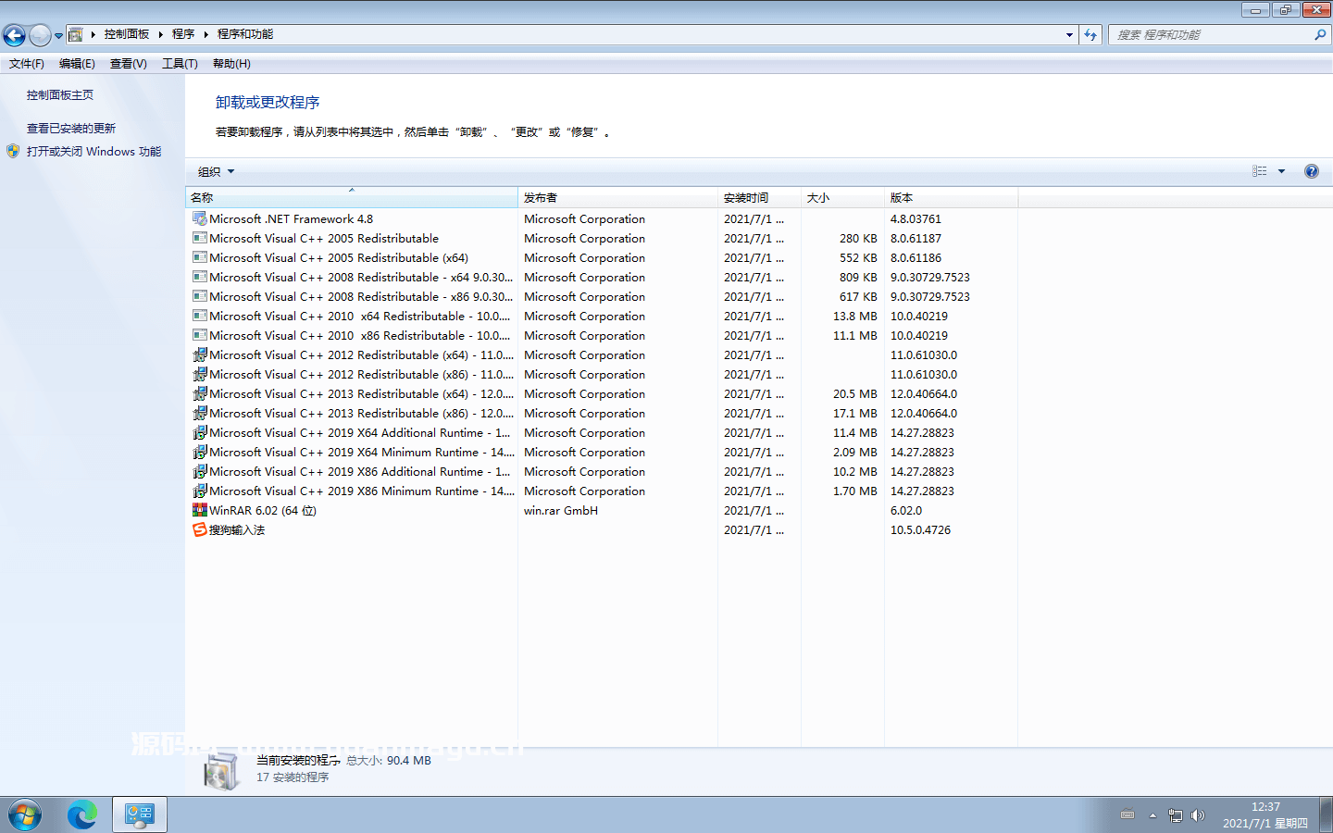Image resolution: width=1333 pixels, height=833 pixels.
Task: Click the refresh icon beside the address bar
Action: [x=1091, y=33]
